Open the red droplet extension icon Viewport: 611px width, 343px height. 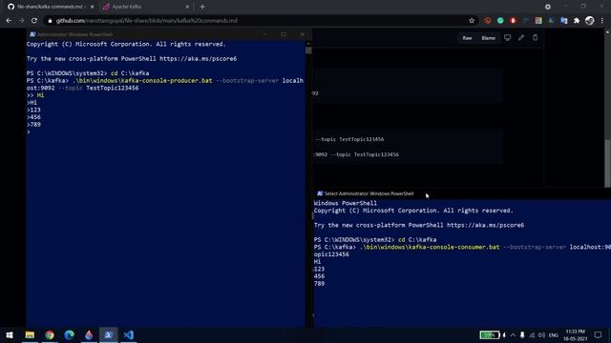[x=514, y=21]
